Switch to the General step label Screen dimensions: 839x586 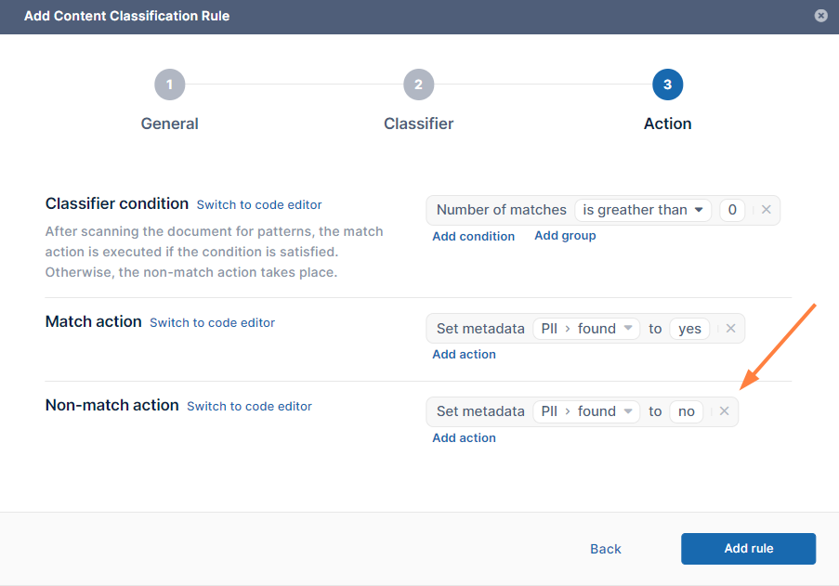point(169,124)
